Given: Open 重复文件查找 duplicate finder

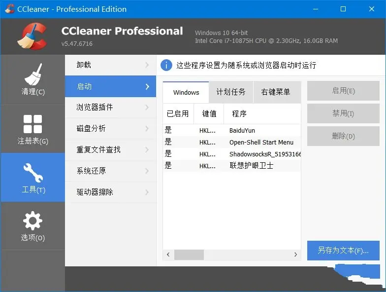Looking at the screenshot, I should [x=110, y=150].
